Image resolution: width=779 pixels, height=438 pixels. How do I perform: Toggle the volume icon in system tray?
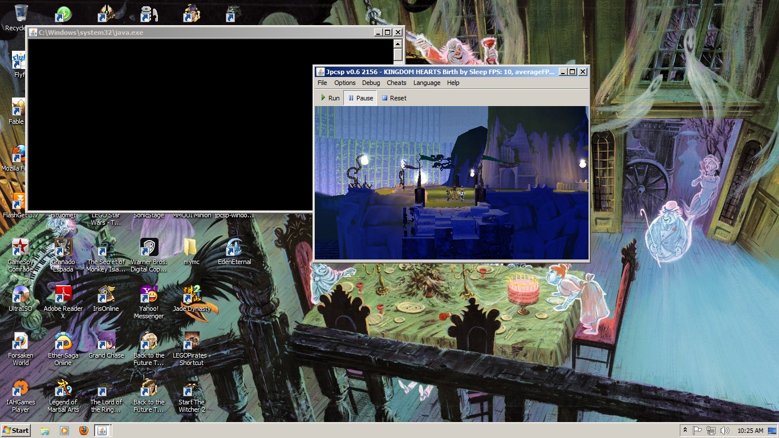tap(724, 431)
